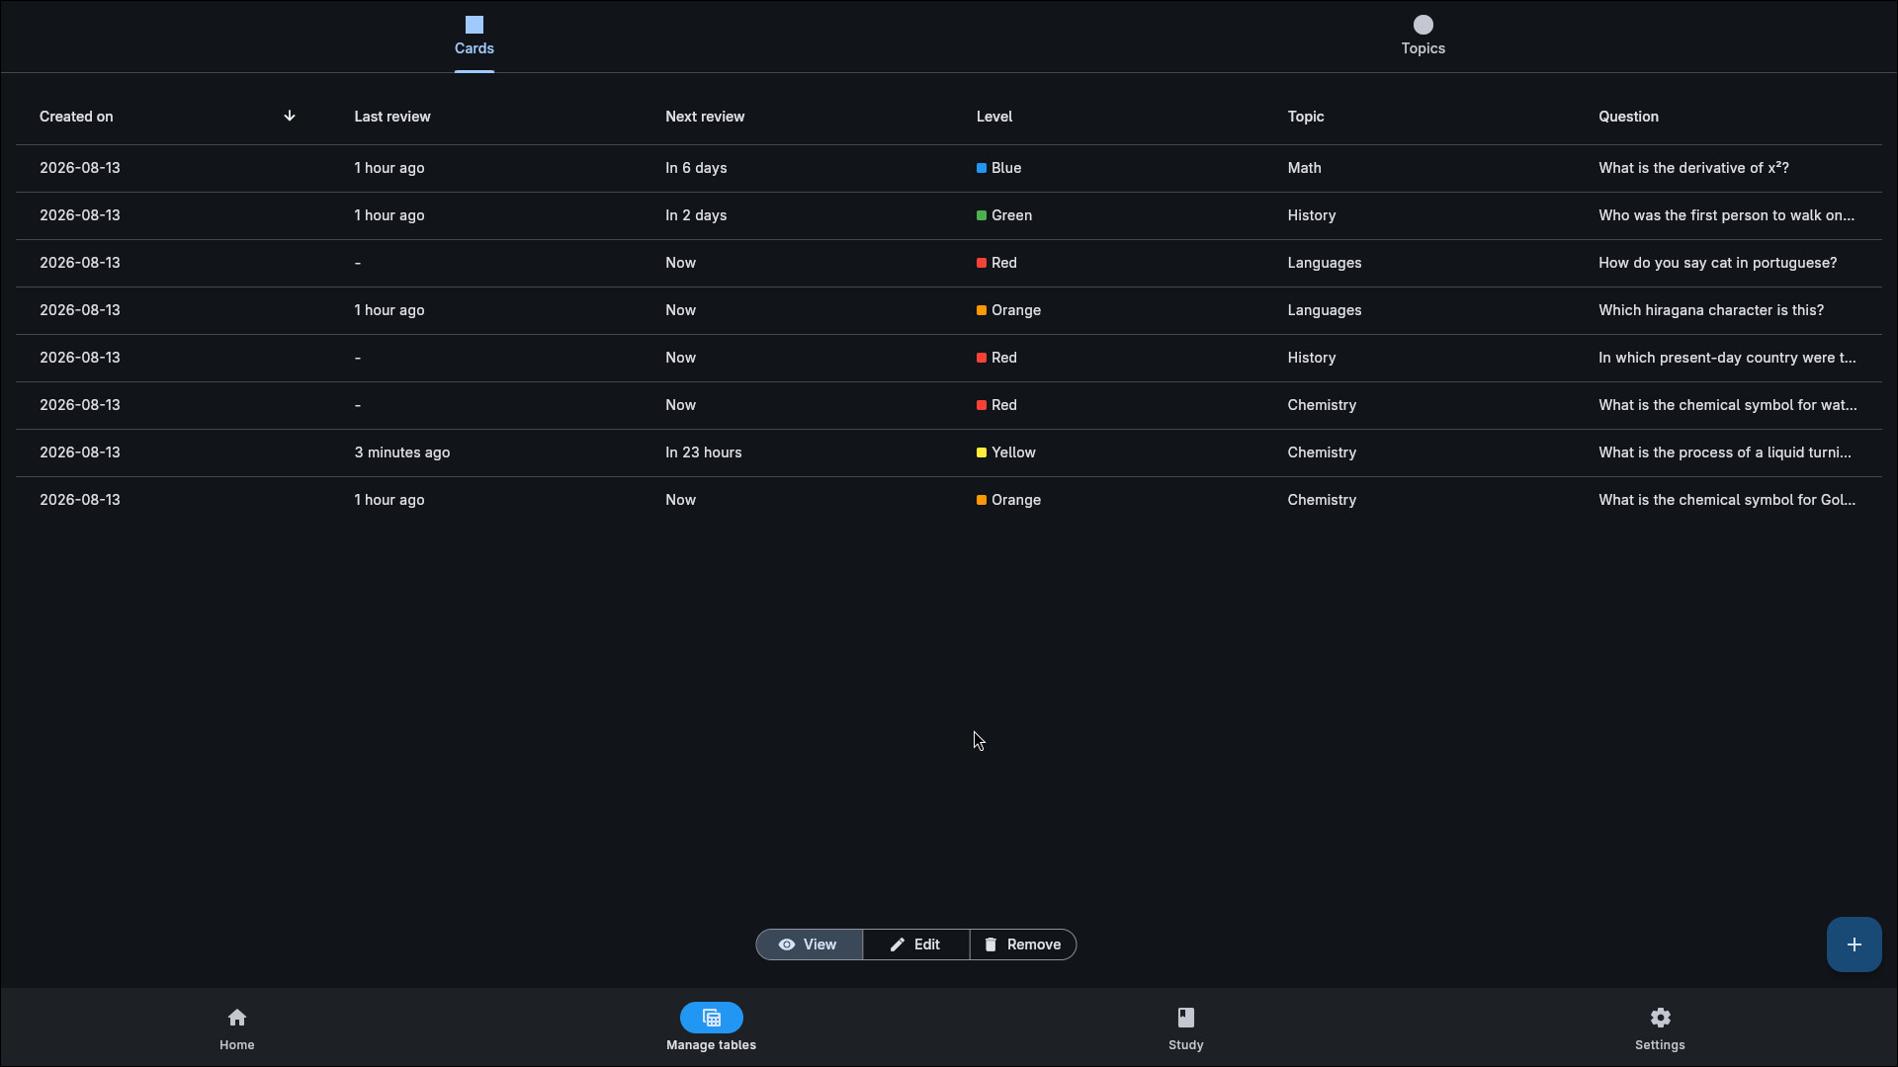Click 'In which present-day country were t...' question

point(1727,358)
